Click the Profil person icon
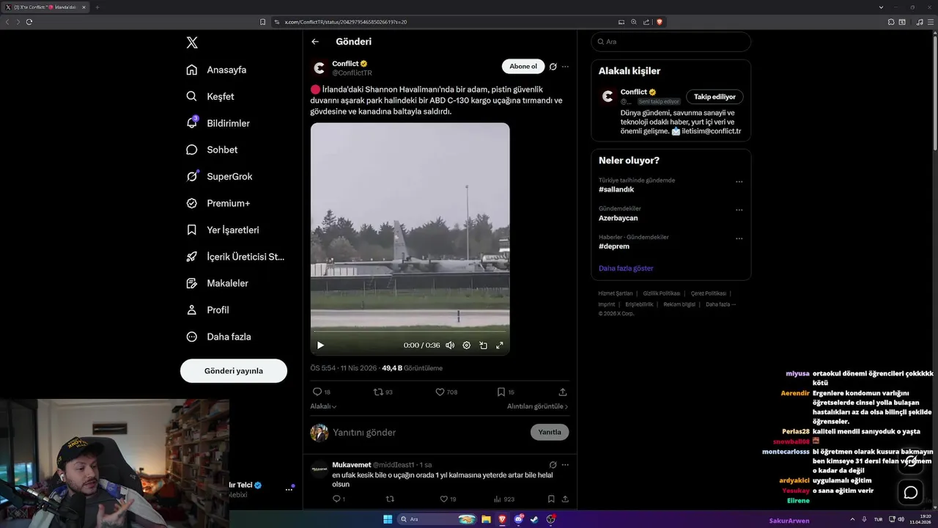Image resolution: width=938 pixels, height=528 pixels. (192, 310)
